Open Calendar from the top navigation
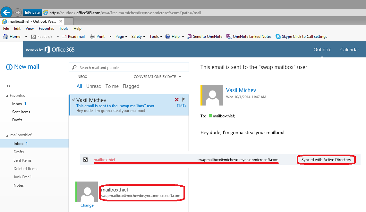This screenshot has width=366, height=212. tap(350, 50)
